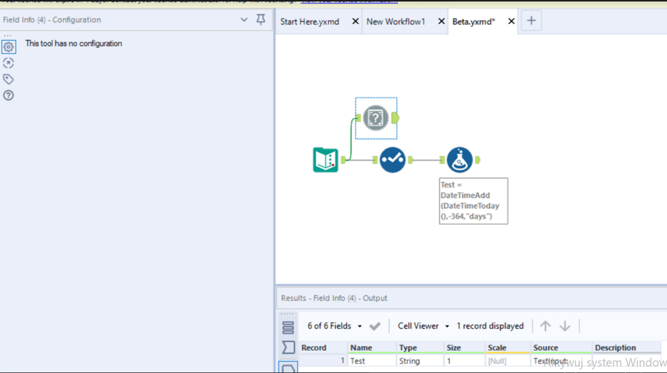Select the Formula tool on canvas
Image resolution: width=667 pixels, height=373 pixels.
[459, 160]
